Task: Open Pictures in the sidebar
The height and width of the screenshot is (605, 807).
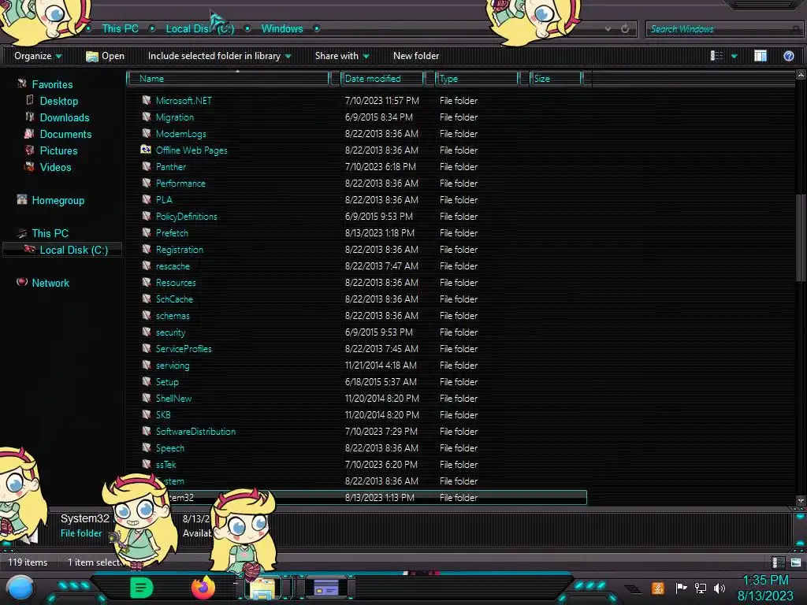Action: pyautogui.click(x=58, y=150)
